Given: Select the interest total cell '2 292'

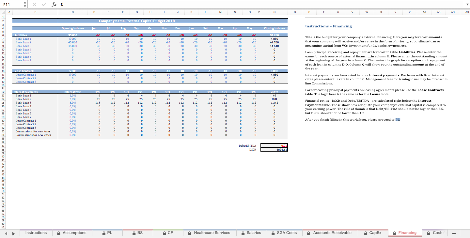Looking at the screenshot, I should [274, 92].
